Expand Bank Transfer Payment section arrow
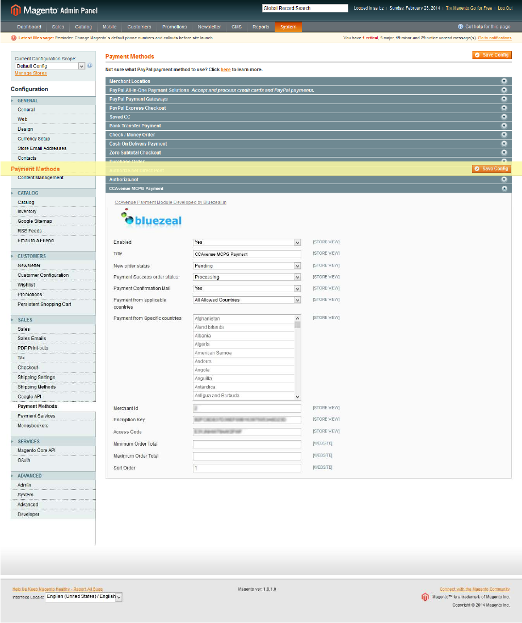522x623 pixels. (x=504, y=126)
